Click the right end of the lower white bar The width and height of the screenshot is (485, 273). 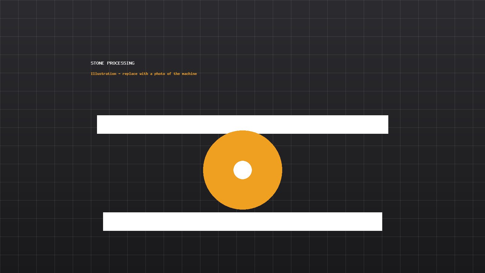click(x=379, y=221)
